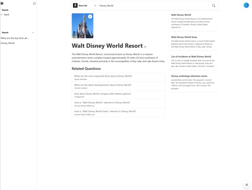The height and width of the screenshot is (190, 252).
Task: Open the sliders settings icon at bottom right
Action: [x=246, y=185]
